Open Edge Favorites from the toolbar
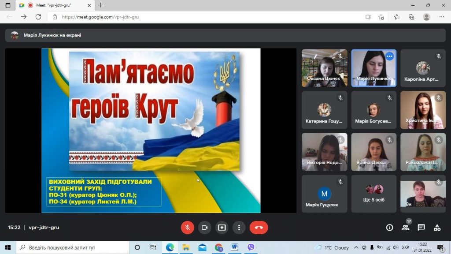Image resolution: width=451 pixels, height=254 pixels. (397, 17)
